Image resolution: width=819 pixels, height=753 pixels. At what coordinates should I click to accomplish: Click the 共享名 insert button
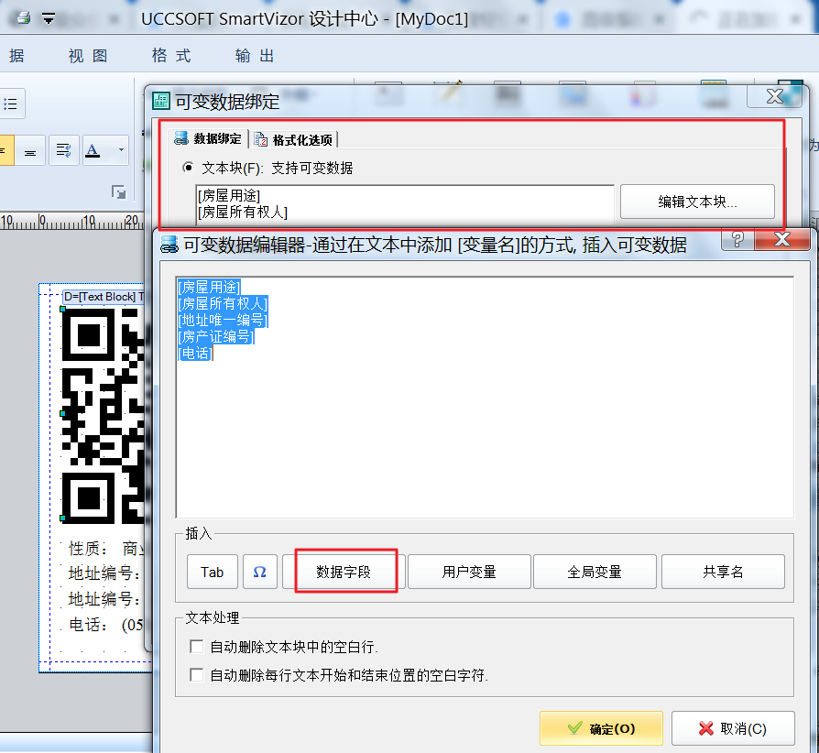coord(723,572)
